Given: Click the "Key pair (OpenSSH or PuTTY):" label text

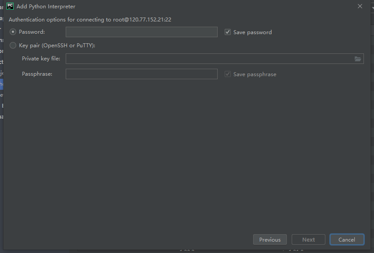Looking at the screenshot, I should 57,46.
